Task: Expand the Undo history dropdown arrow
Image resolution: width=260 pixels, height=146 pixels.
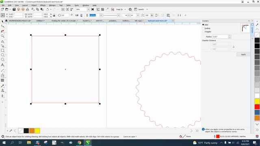Action: [51, 9]
